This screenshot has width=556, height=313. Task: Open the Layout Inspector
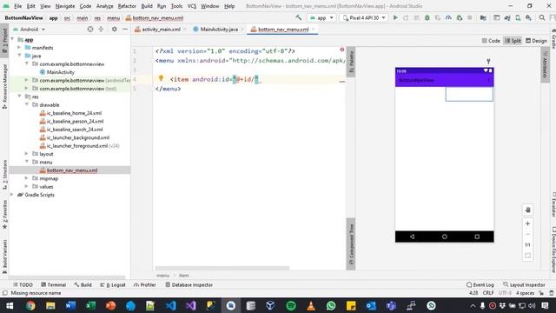tap(524, 284)
